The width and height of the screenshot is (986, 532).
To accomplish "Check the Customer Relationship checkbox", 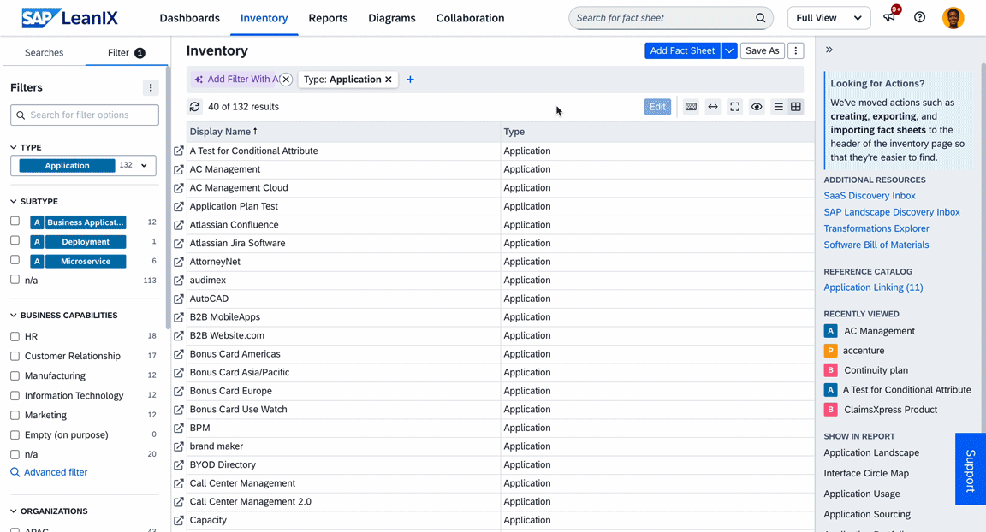I will [x=15, y=356].
